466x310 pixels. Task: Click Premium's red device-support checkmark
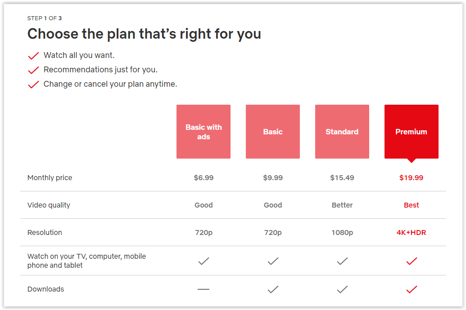click(412, 261)
